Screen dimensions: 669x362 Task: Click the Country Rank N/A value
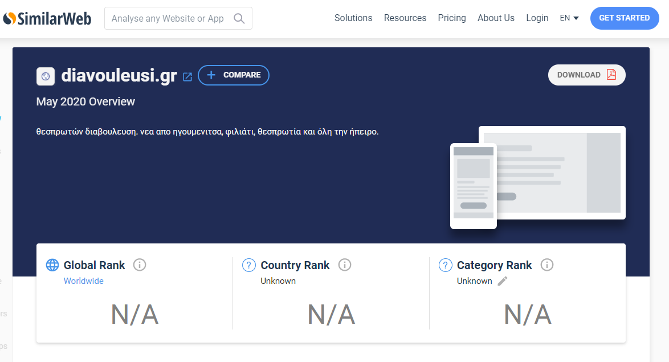coord(332,315)
